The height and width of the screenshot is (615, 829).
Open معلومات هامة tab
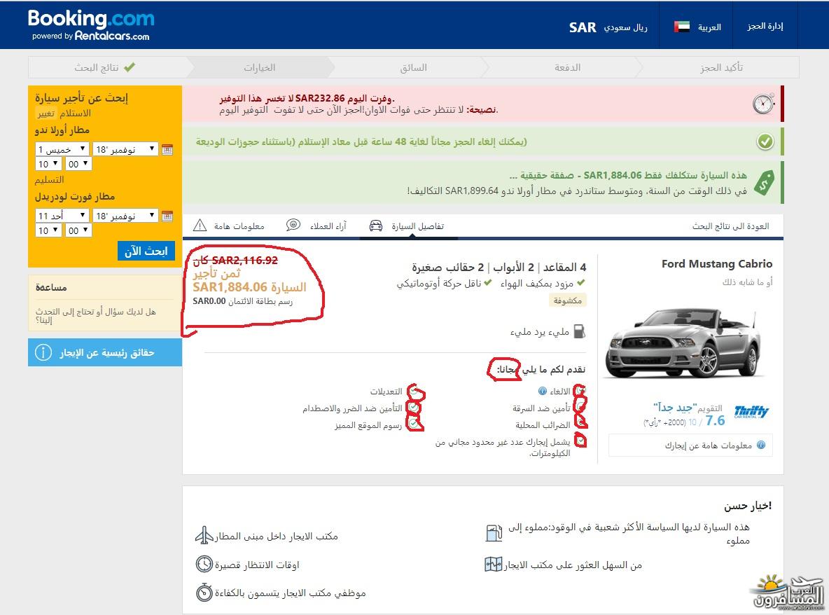[229, 226]
